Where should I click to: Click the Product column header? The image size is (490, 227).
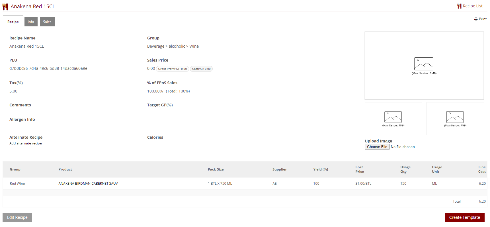65,169
